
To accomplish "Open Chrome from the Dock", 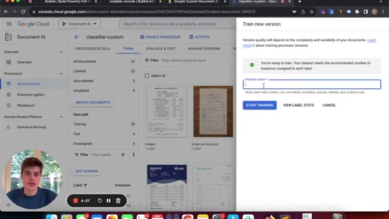I will click(188, 217).
